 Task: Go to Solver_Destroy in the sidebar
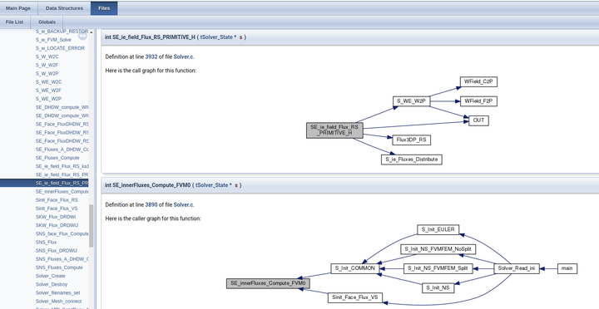52,284
